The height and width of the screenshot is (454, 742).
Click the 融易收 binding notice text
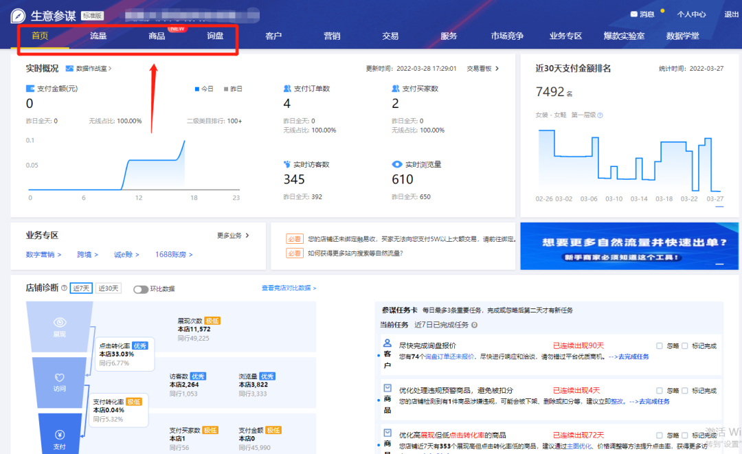pyautogui.click(x=412, y=239)
